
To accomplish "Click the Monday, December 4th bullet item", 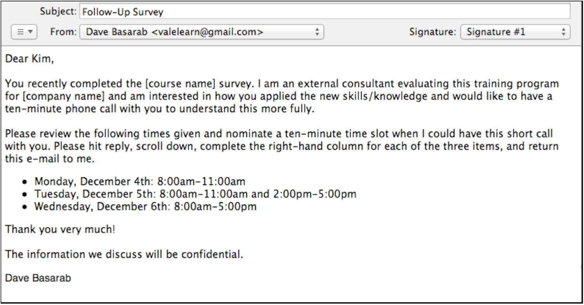I will [x=140, y=181].
